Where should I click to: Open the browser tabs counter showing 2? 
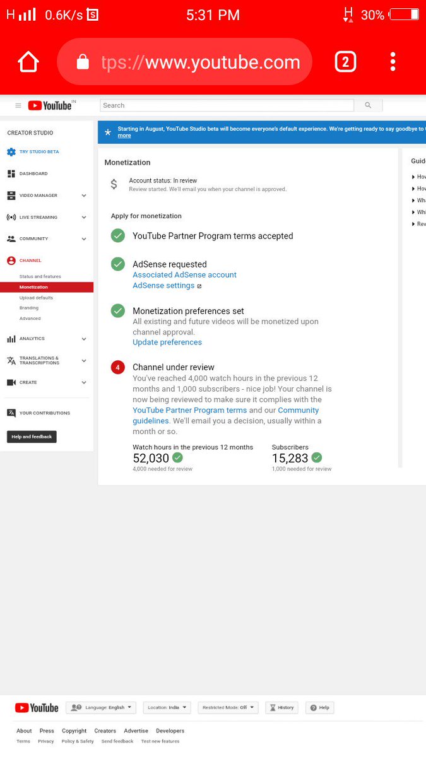pos(345,62)
